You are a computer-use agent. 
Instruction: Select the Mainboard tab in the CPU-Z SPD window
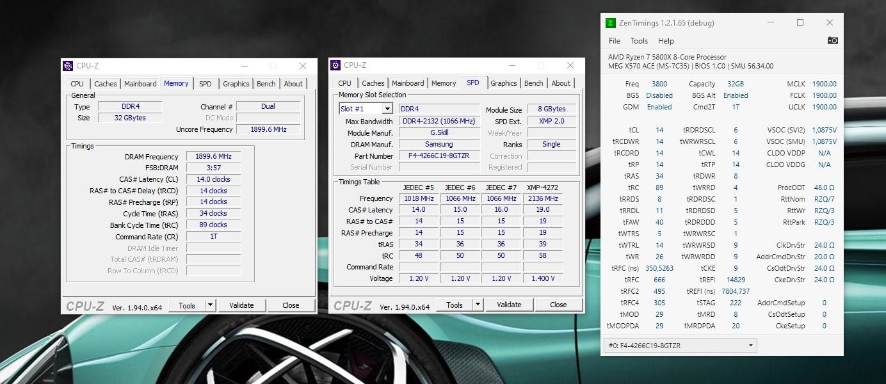(408, 84)
